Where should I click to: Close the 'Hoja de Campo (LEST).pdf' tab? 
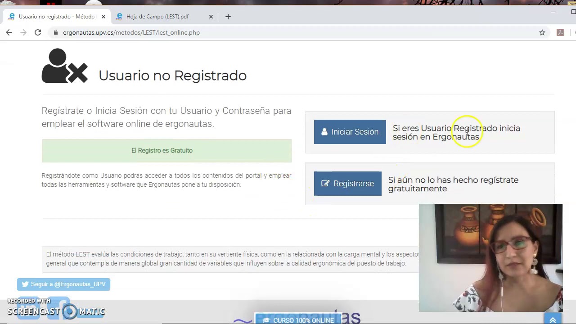(x=211, y=17)
